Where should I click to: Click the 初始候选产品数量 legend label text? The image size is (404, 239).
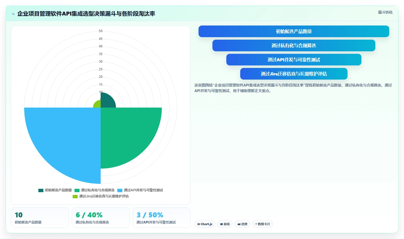[58, 190]
